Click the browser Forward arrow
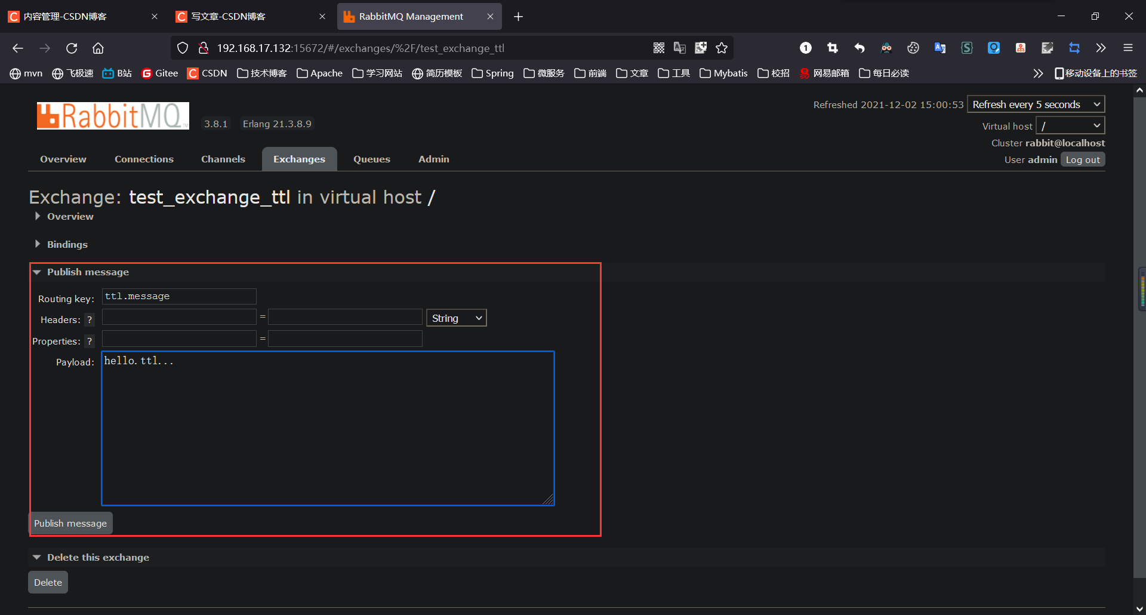 (x=45, y=48)
